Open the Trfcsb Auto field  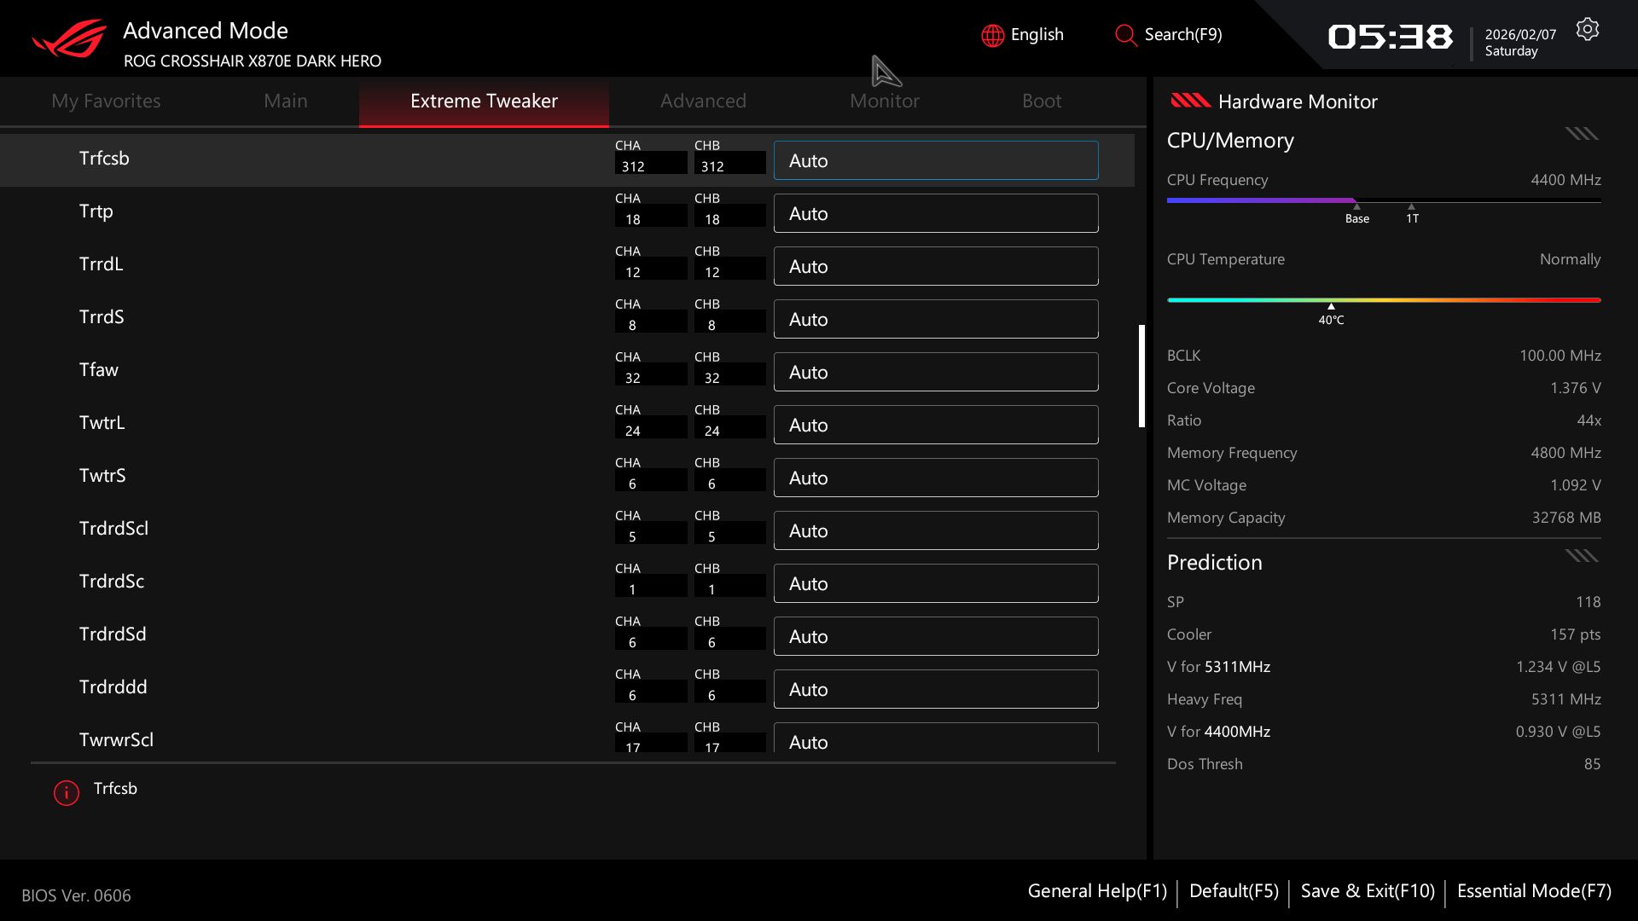[x=935, y=160]
